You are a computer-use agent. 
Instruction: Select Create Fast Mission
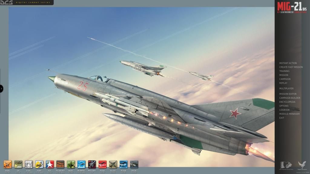pyautogui.click(x=291, y=67)
